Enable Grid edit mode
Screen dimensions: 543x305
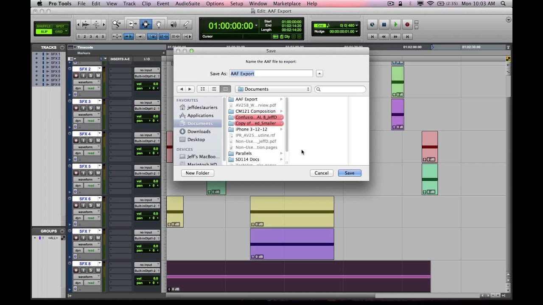point(60,32)
